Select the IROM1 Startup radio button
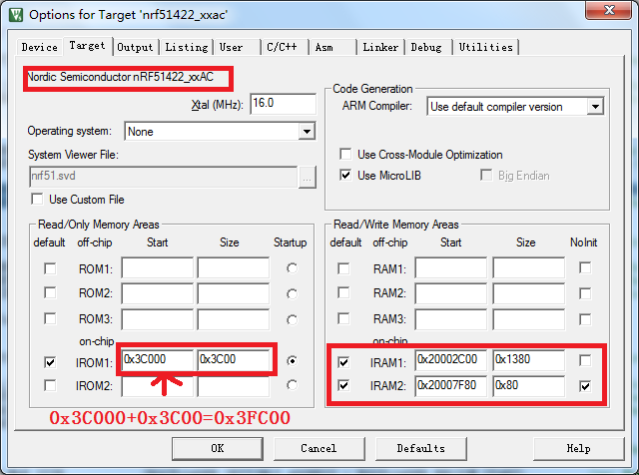 (x=292, y=361)
